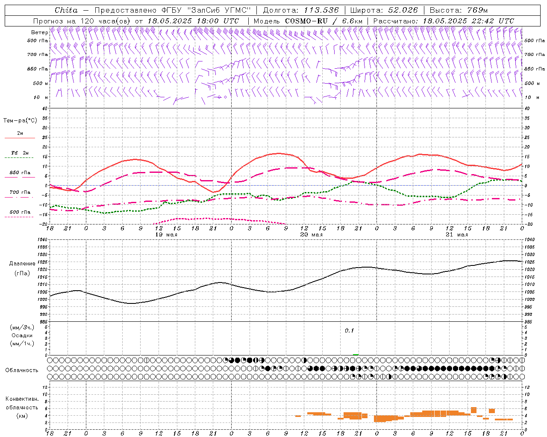Click the 21 мая date label
This screenshot has width=547, height=437.
click(x=456, y=235)
